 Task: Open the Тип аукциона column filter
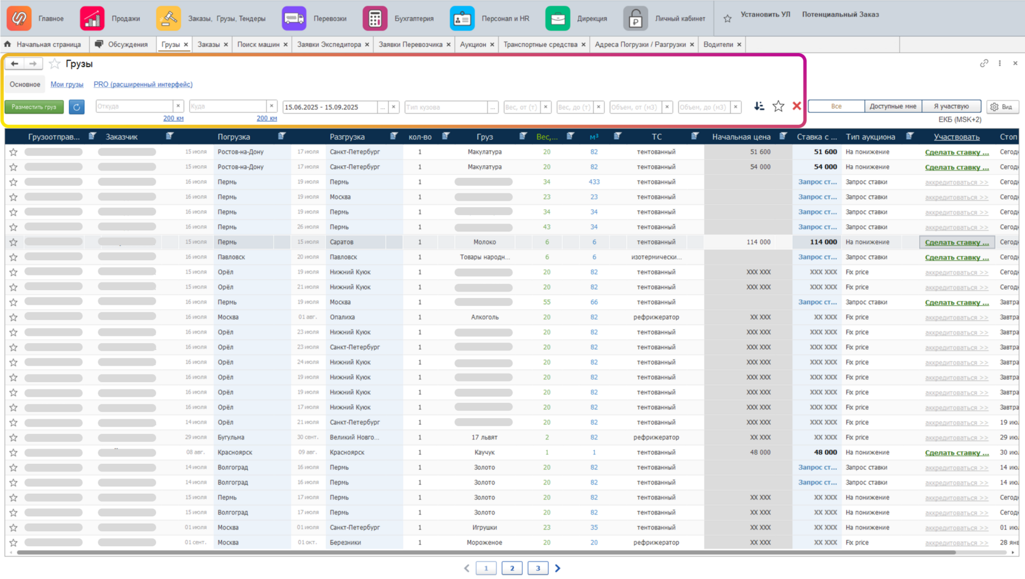tap(910, 136)
